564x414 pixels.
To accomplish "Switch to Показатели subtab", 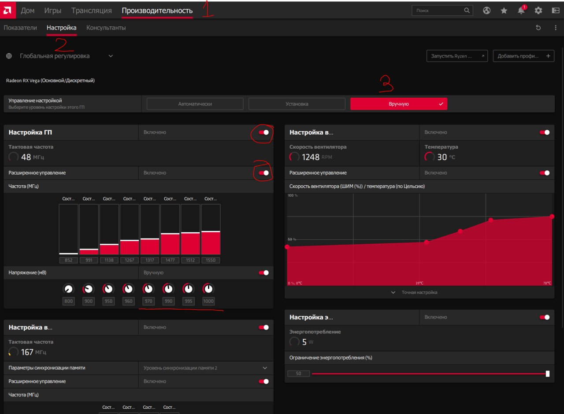I will pos(20,28).
